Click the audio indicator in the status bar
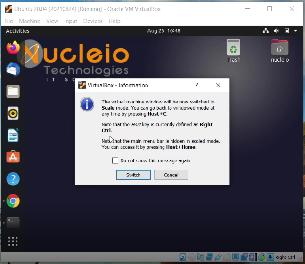 tap(201, 257)
